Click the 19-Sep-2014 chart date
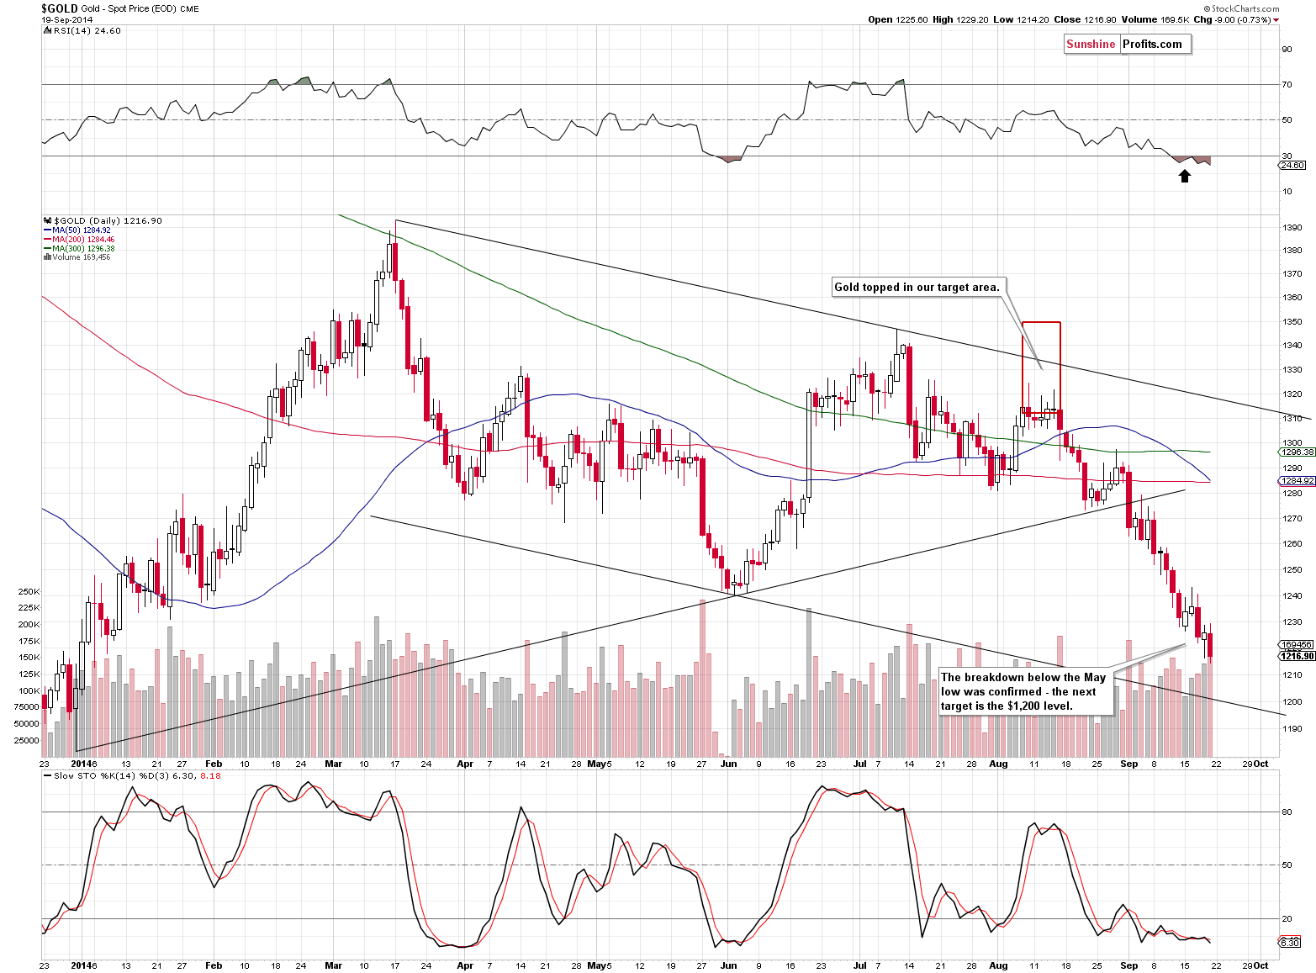The width and height of the screenshot is (1316, 973). pos(66,19)
